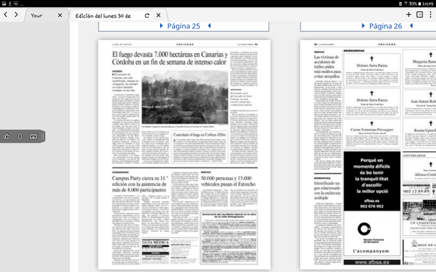Tap the mouse icon in the floating side toolbar
Image resolution: width=436 pixels, height=272 pixels.
coord(20,136)
